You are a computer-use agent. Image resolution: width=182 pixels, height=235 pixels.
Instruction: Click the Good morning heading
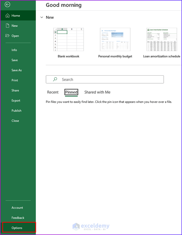pyautogui.click(x=64, y=5)
